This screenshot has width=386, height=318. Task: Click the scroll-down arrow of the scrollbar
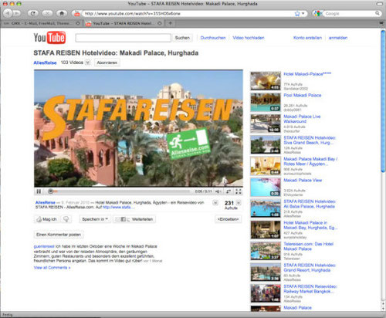[383, 309]
